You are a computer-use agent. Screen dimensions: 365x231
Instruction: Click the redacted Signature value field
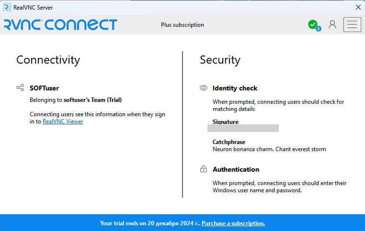(243, 128)
